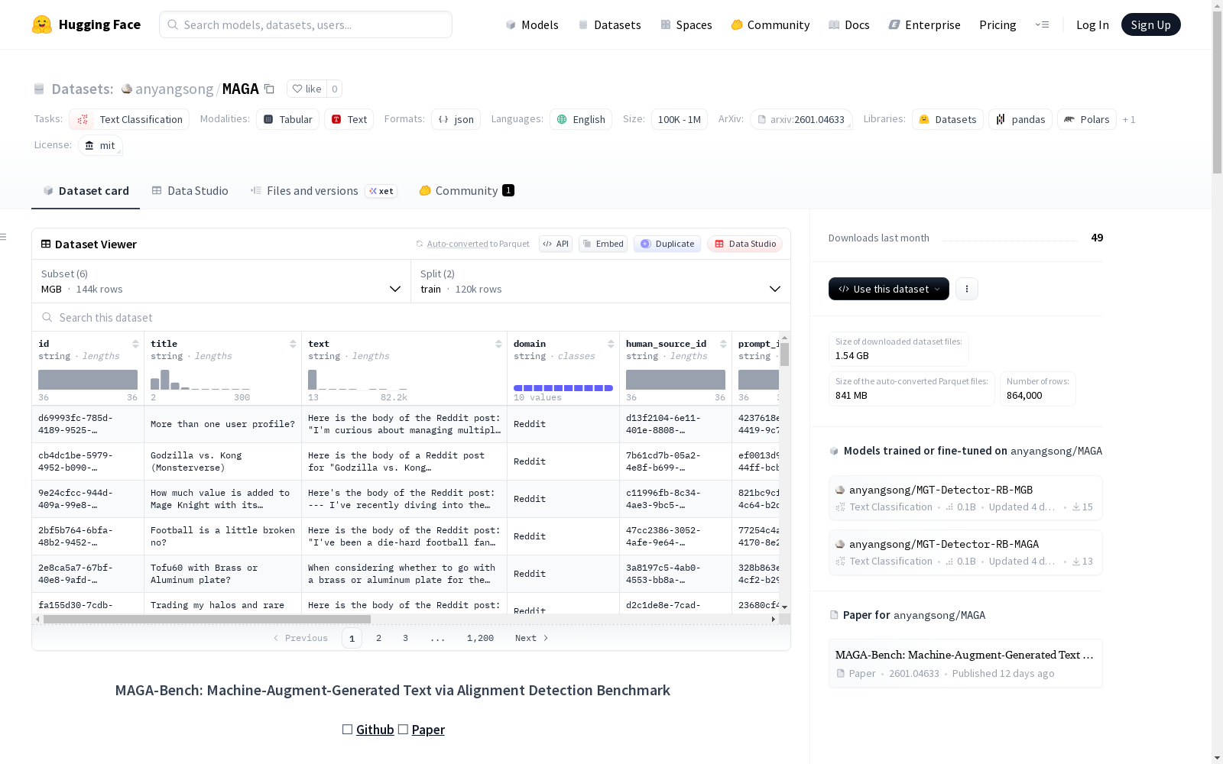Focus the search models, datasets, users field
The width and height of the screenshot is (1223, 764).
point(306,24)
